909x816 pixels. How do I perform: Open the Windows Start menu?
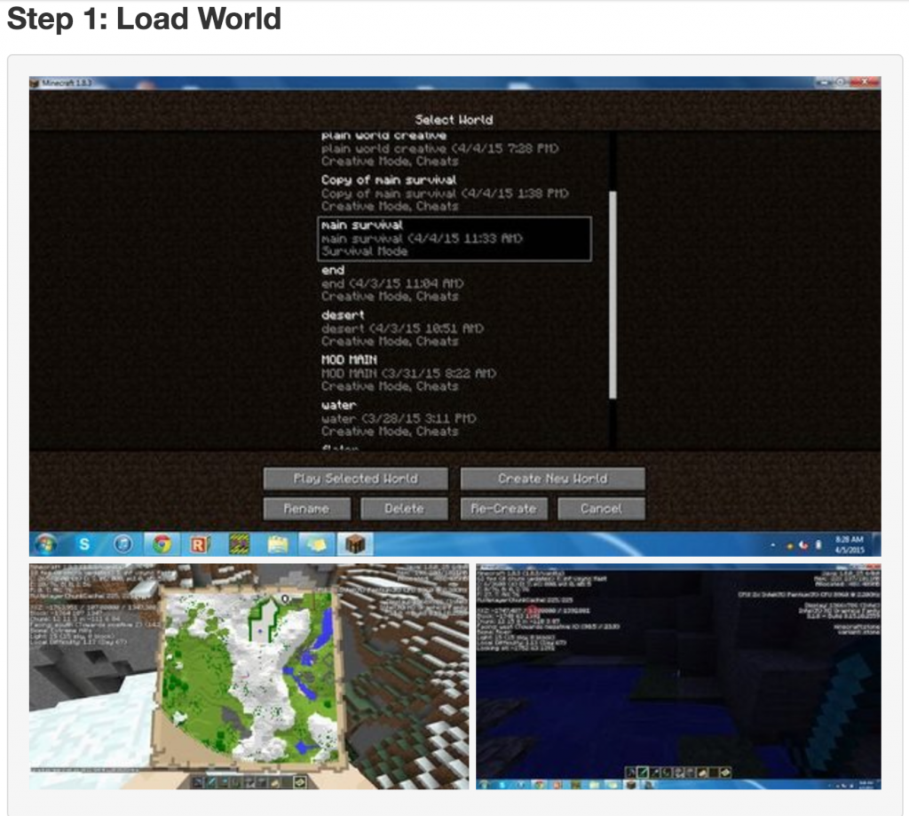tap(45, 544)
